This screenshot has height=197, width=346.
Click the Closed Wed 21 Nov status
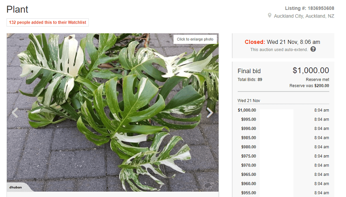pos(282,42)
